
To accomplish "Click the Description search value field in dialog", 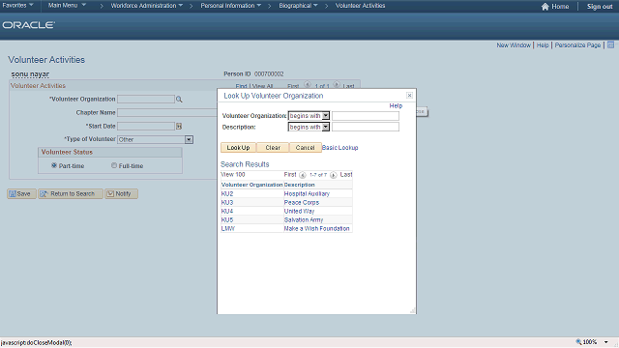I will [366, 127].
